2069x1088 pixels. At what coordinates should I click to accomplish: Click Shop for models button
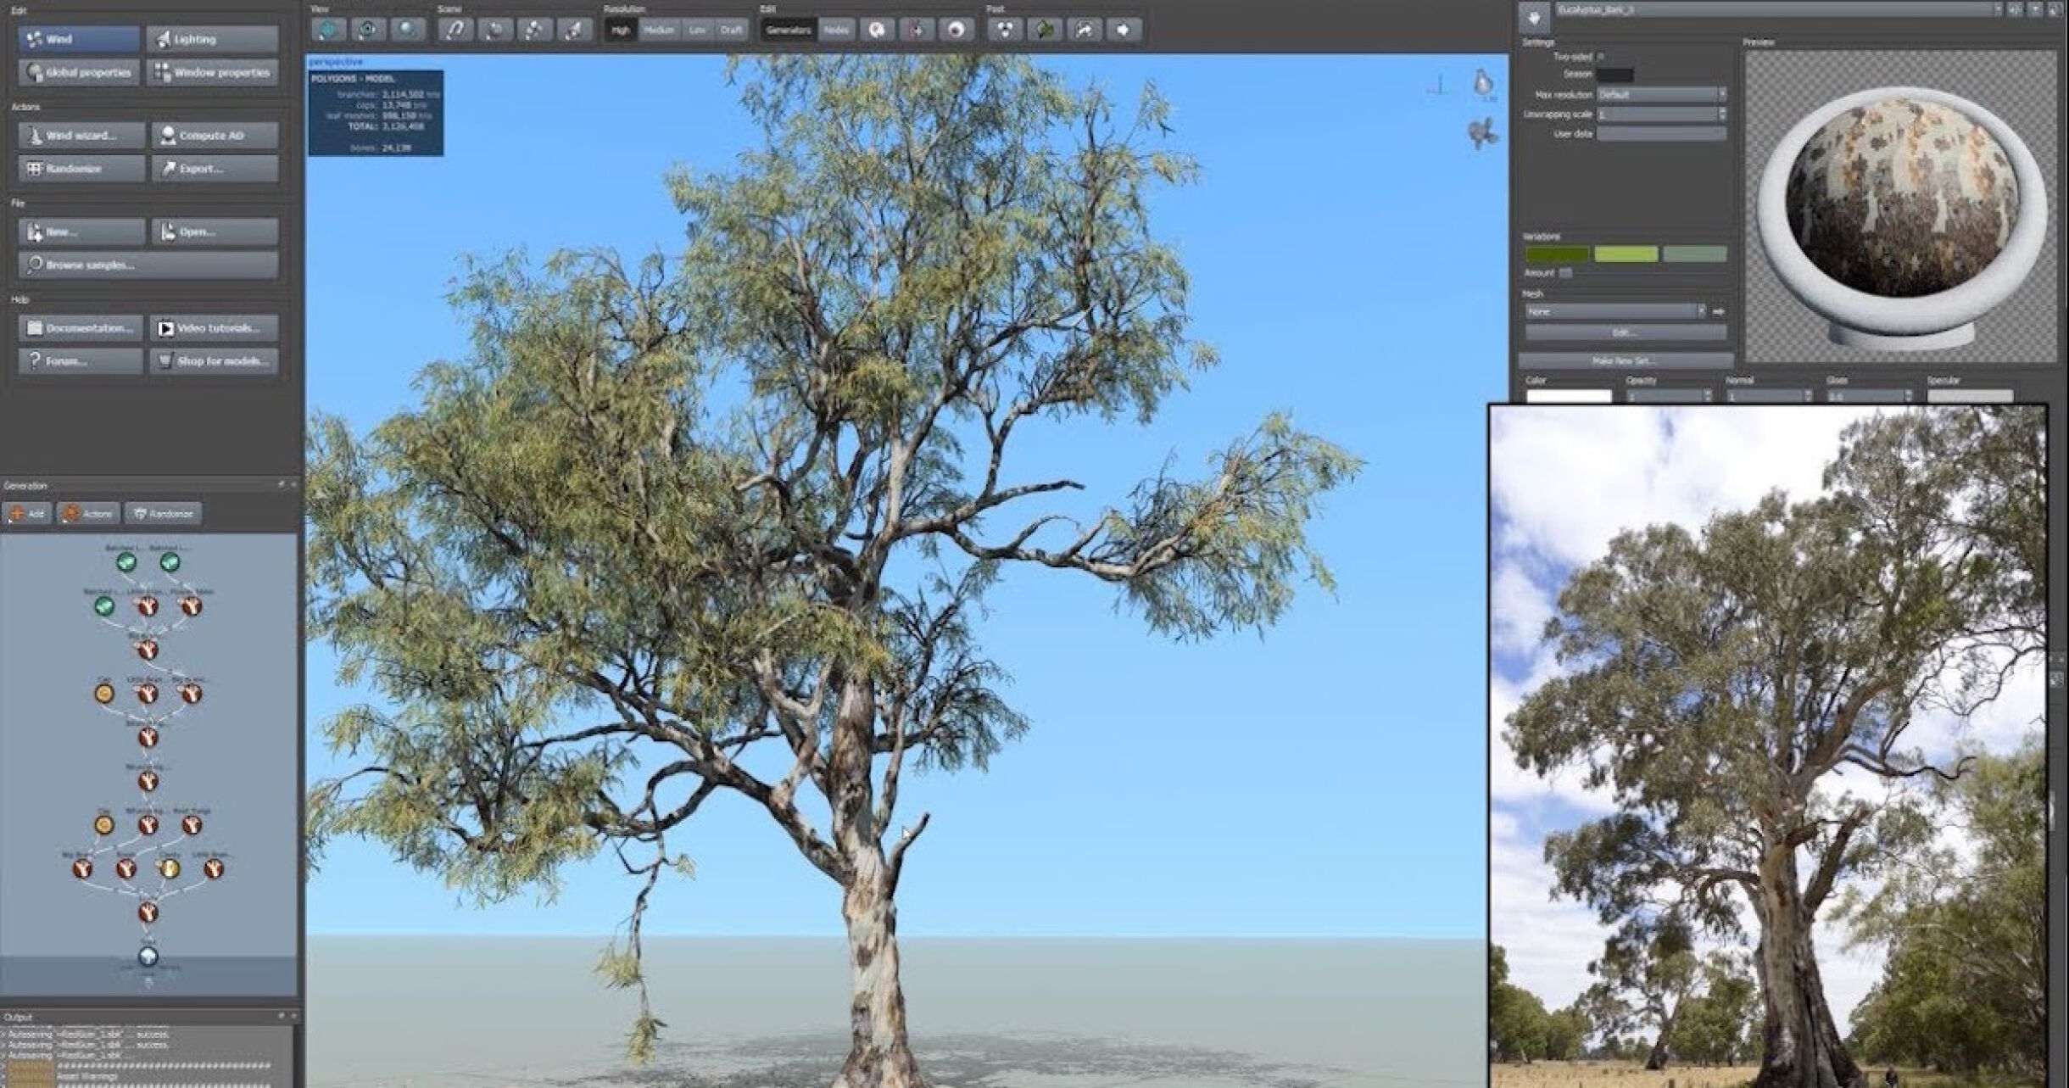pos(215,360)
